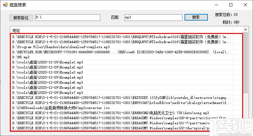
Task: Select the Example1.mp3 result row
Action: point(122,62)
